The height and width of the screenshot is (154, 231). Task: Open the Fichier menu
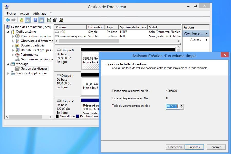click(11, 14)
